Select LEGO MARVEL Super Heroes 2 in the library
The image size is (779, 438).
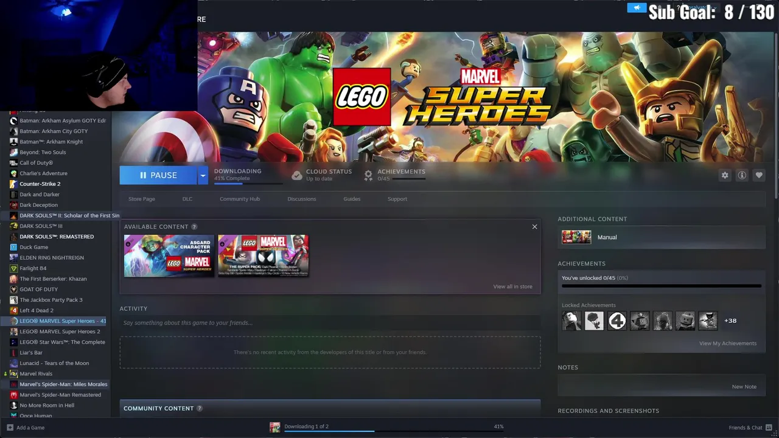60,332
